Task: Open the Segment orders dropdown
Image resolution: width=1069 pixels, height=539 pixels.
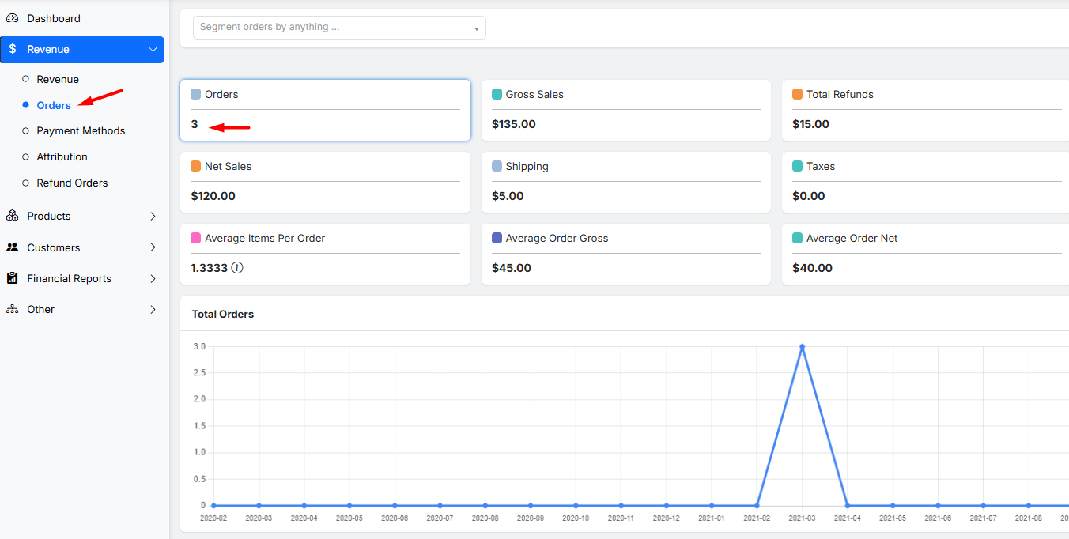Action: [x=339, y=28]
